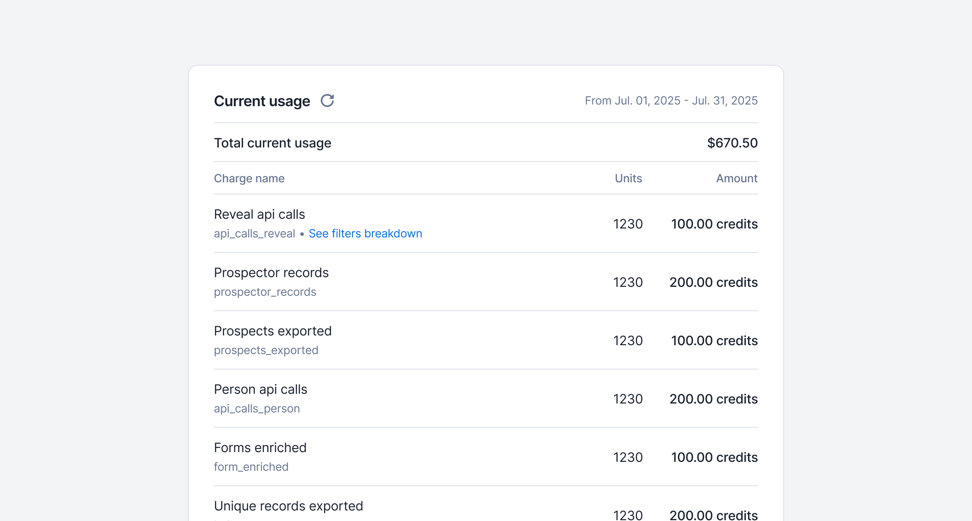Click the prospector_records code label
Screen dimensions: 972x521
pos(265,292)
